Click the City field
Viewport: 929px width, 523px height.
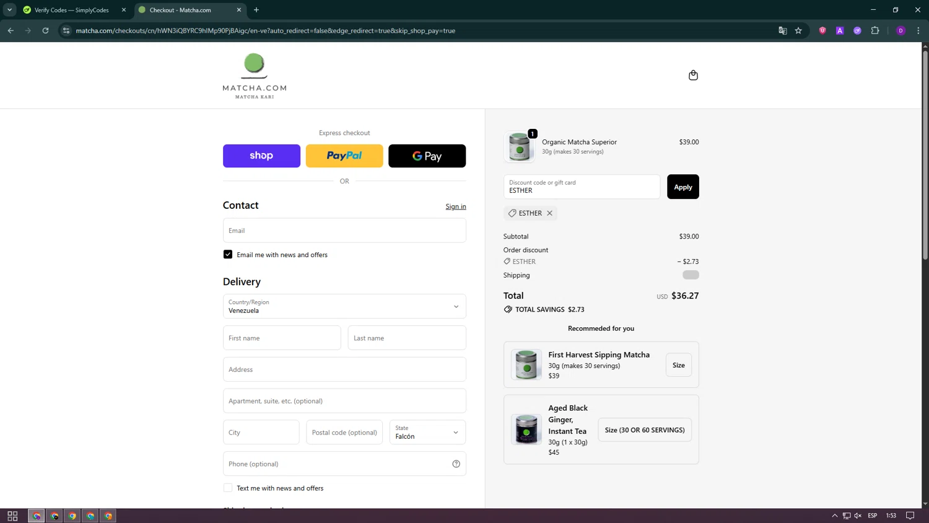click(x=261, y=433)
